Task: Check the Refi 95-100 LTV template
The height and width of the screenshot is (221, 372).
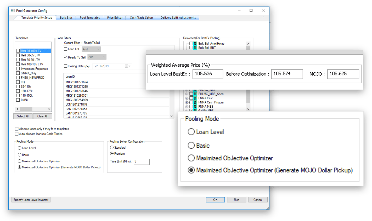Action: click(18, 51)
